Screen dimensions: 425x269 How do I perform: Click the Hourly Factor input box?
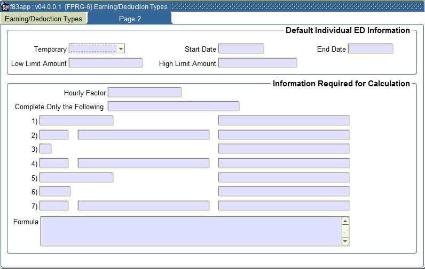(x=145, y=93)
